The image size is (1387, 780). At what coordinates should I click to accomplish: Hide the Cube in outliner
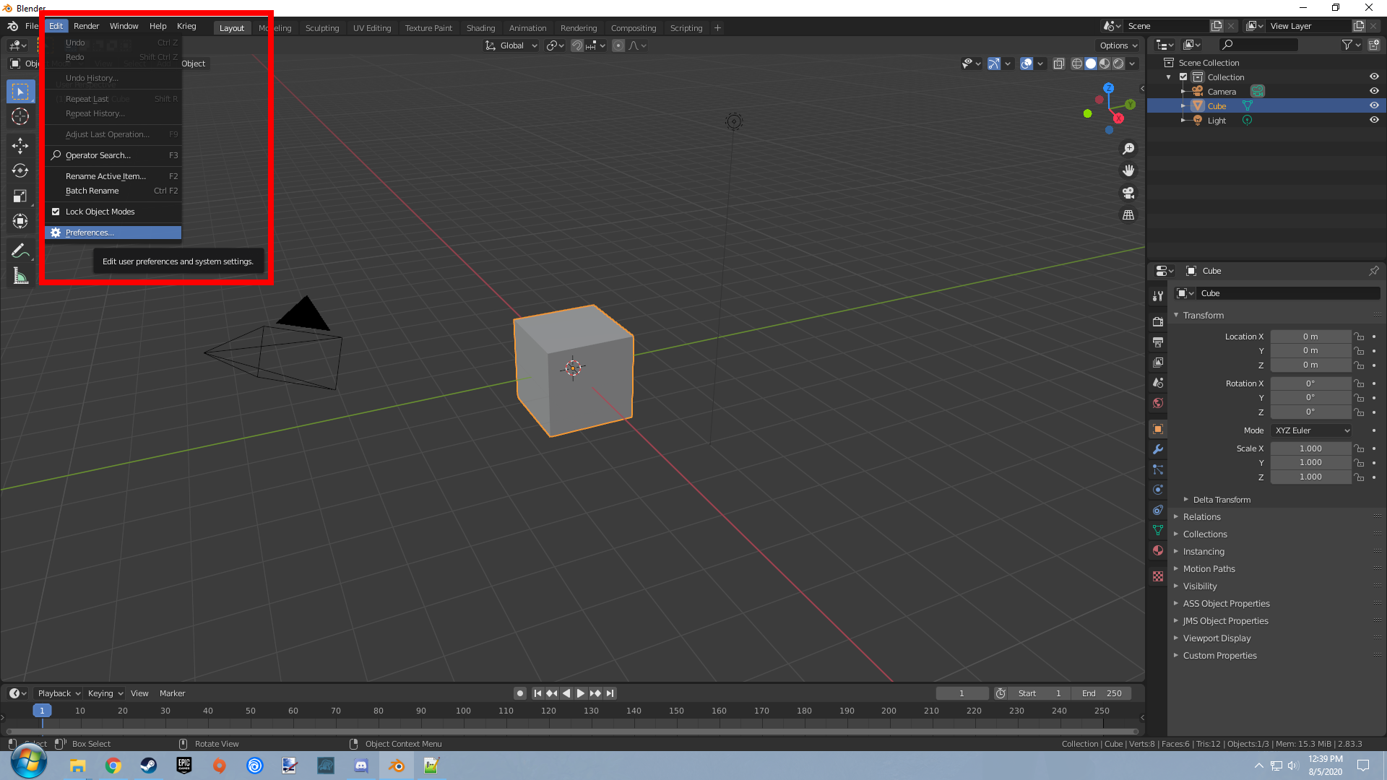(x=1374, y=105)
